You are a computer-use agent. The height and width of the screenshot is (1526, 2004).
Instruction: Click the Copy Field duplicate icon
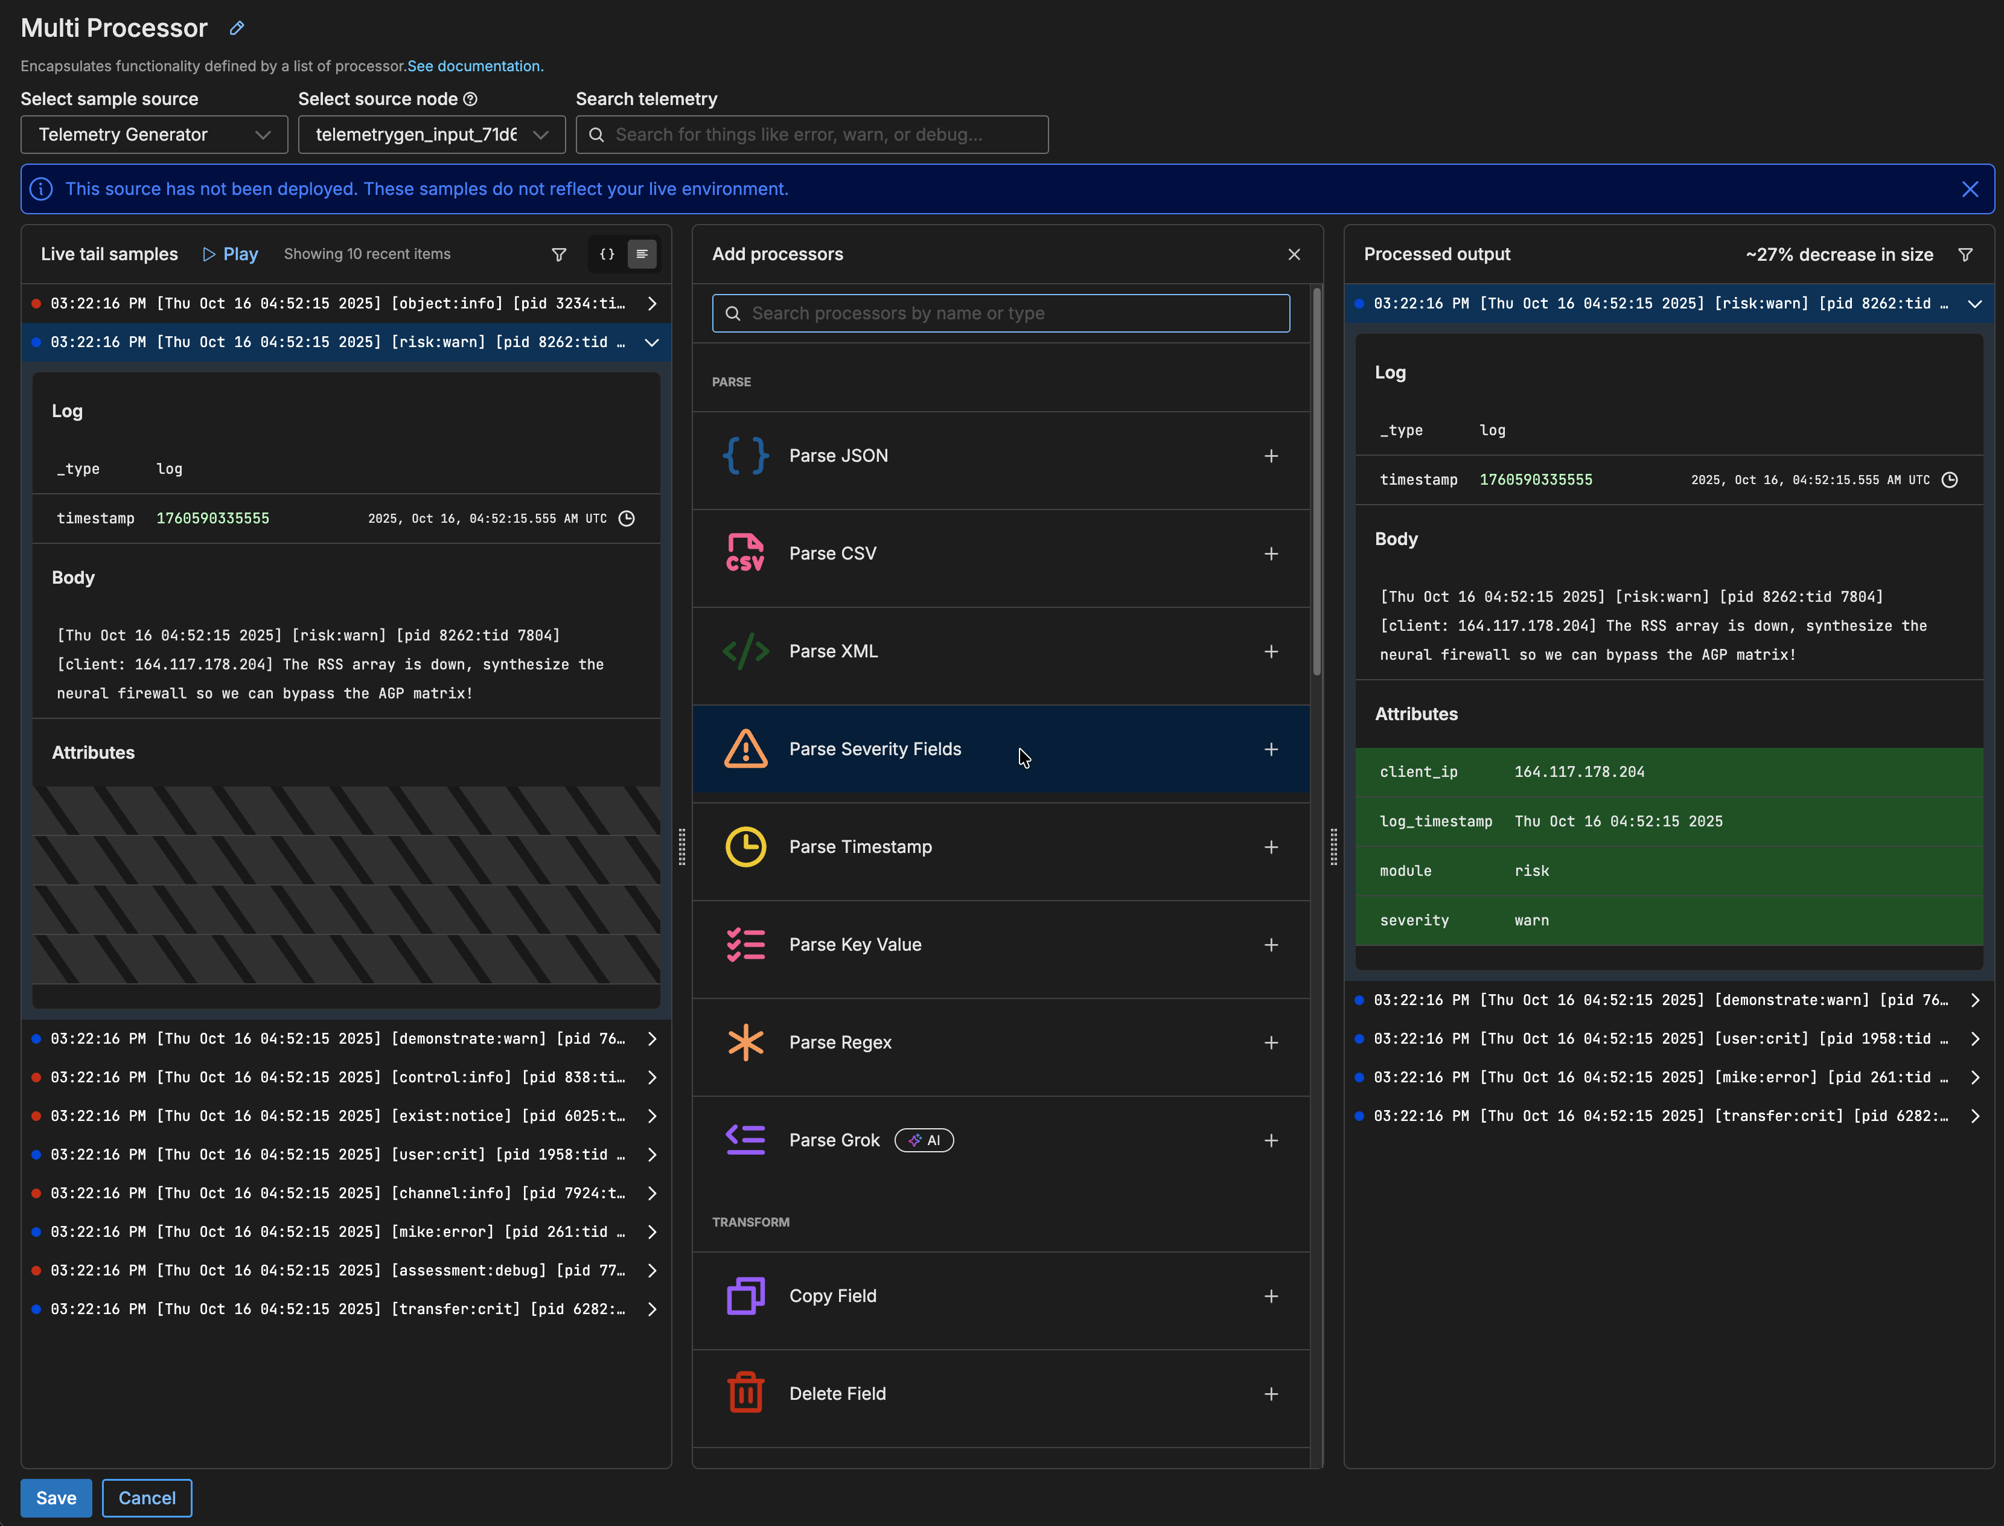click(x=745, y=1296)
